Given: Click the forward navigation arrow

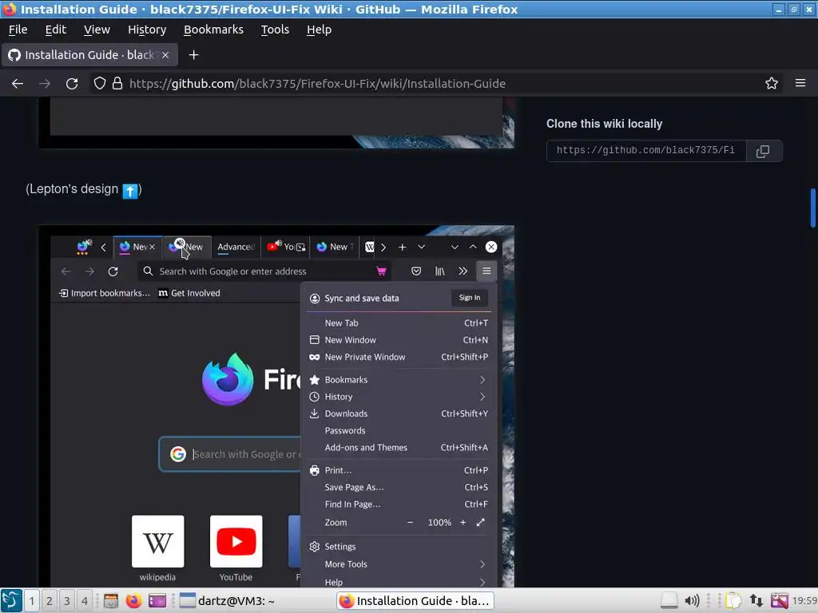Looking at the screenshot, I should 45,83.
